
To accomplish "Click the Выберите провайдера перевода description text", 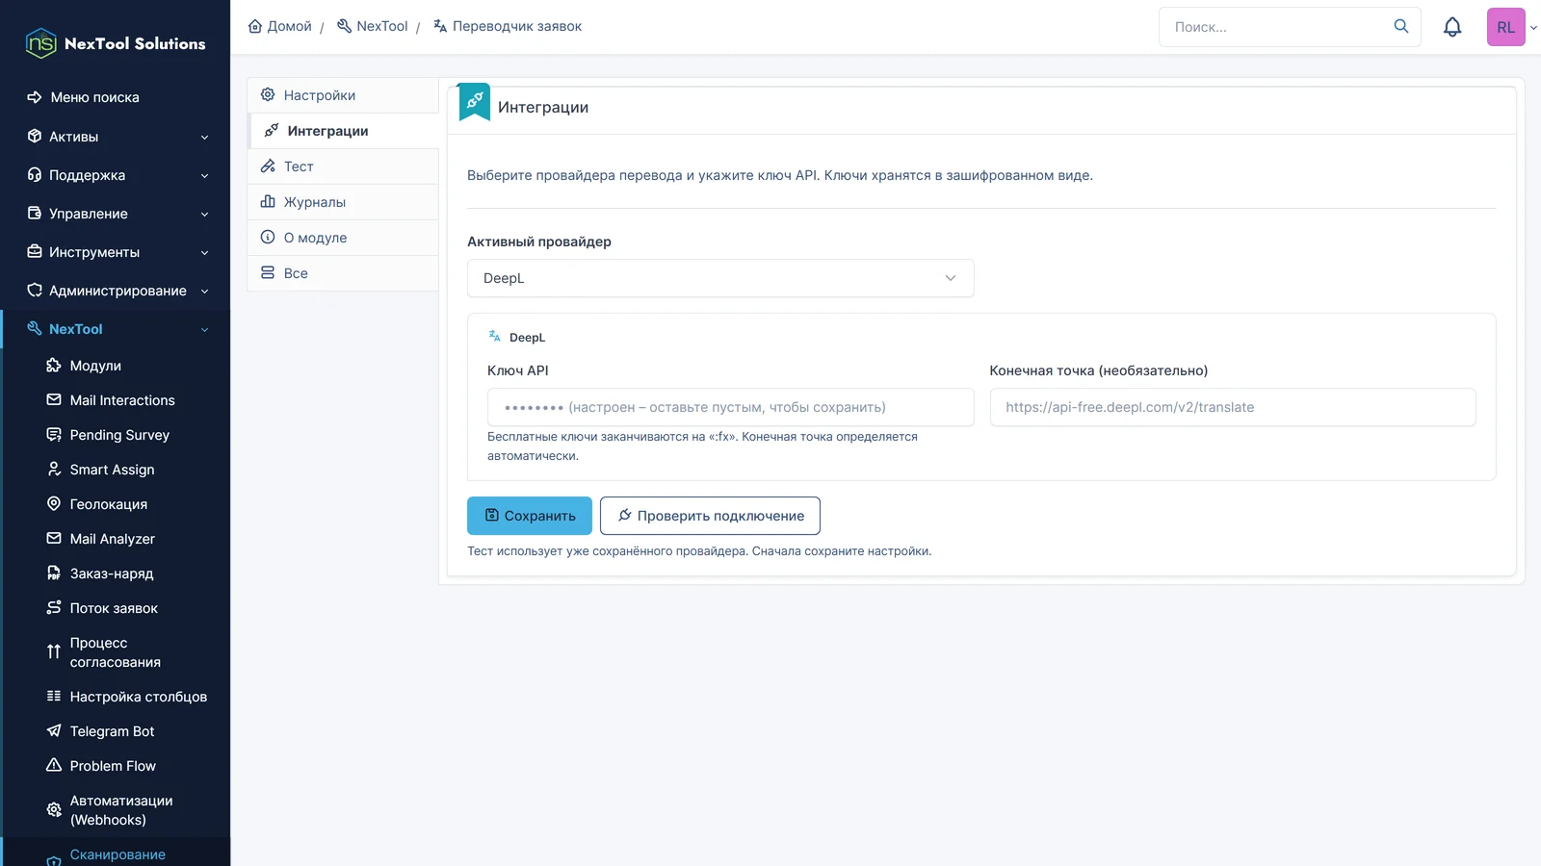I will [780, 175].
